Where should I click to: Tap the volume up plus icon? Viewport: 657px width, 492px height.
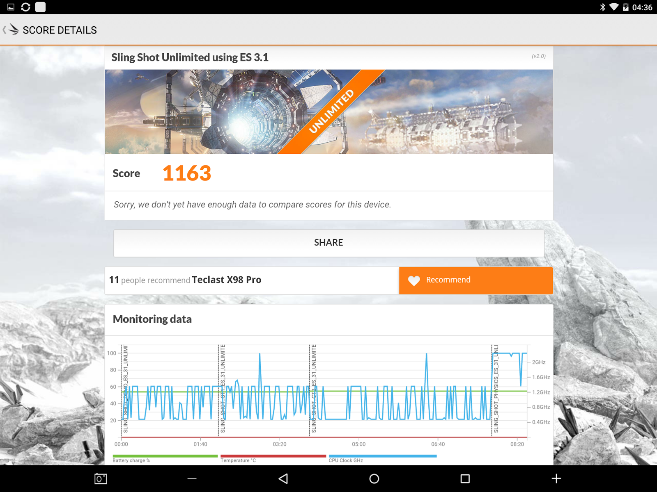pyautogui.click(x=556, y=478)
